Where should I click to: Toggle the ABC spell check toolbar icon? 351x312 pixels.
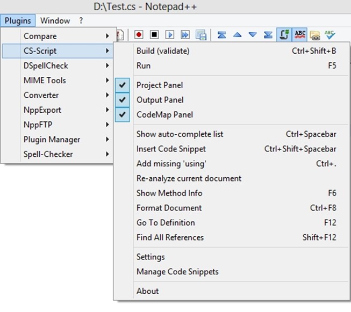[x=300, y=35]
